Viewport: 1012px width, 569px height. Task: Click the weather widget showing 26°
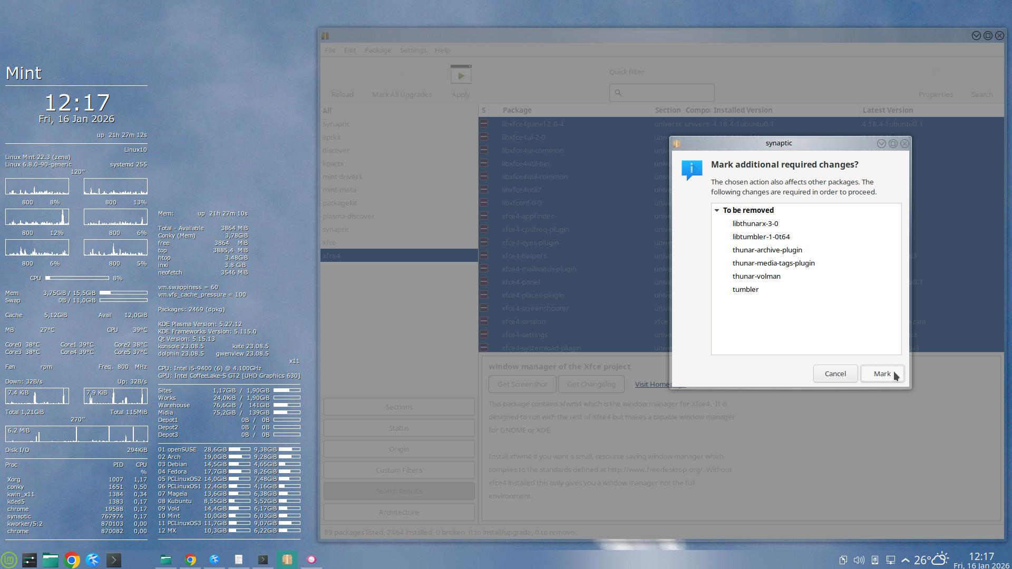pyautogui.click(x=931, y=560)
